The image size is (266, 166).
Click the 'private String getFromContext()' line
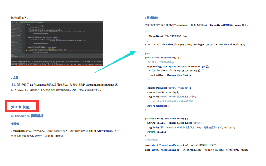[x=167, y=119]
